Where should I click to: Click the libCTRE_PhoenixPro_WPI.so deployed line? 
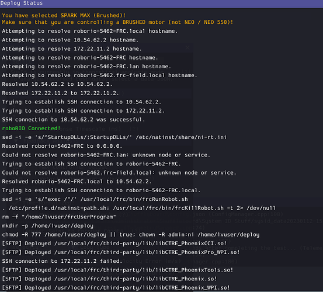click(121, 252)
